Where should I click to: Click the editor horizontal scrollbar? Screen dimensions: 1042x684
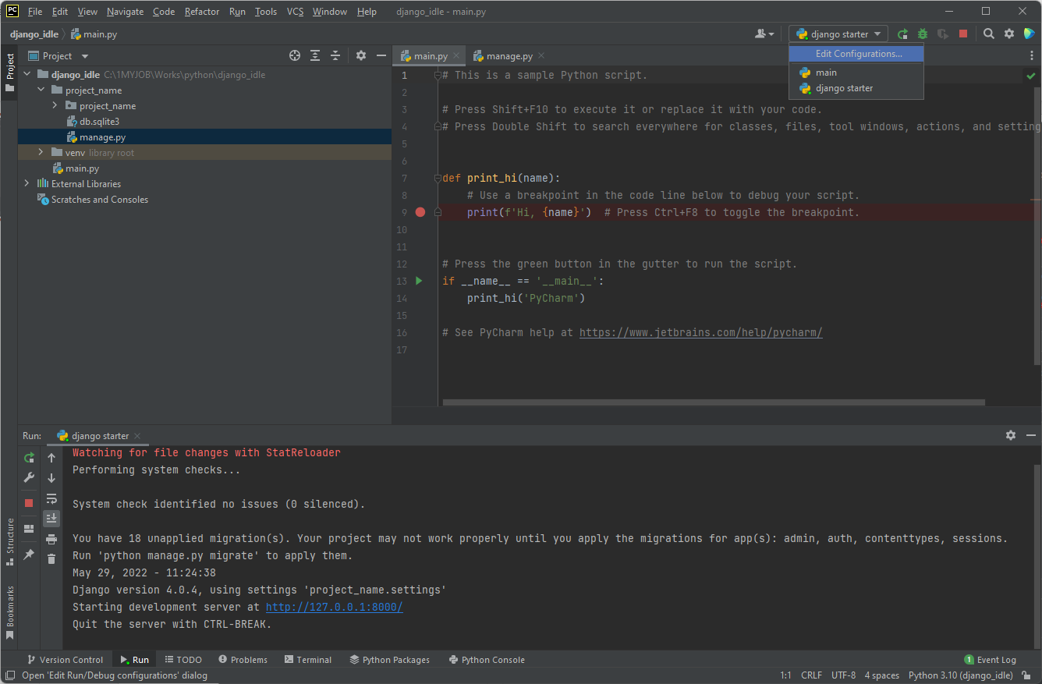(x=714, y=402)
